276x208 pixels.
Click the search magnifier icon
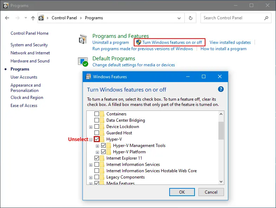coord(266,18)
